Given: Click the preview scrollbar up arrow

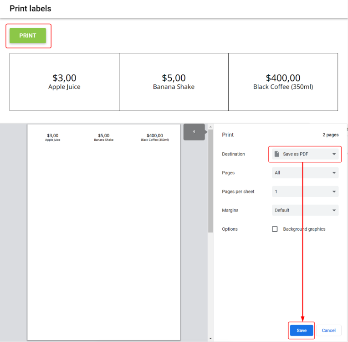Looking at the screenshot, I should click(x=210, y=126).
